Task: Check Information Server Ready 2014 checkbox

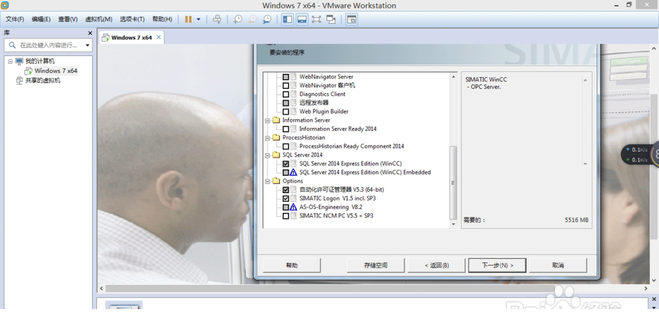Action: tap(286, 129)
